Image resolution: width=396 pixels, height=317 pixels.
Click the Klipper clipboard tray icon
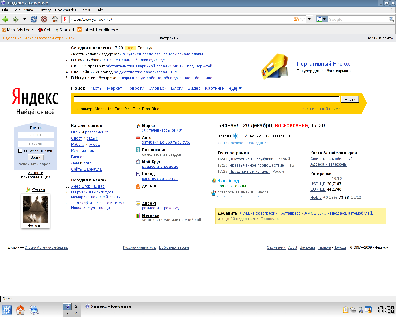(346, 310)
